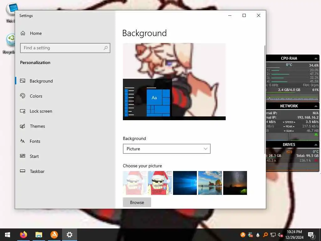The image size is (321, 241).
Task: Select the This PC desktop icon
Action: click(x=10, y=12)
